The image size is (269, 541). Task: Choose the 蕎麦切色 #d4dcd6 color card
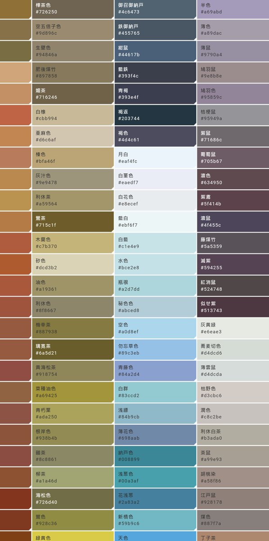point(233,349)
